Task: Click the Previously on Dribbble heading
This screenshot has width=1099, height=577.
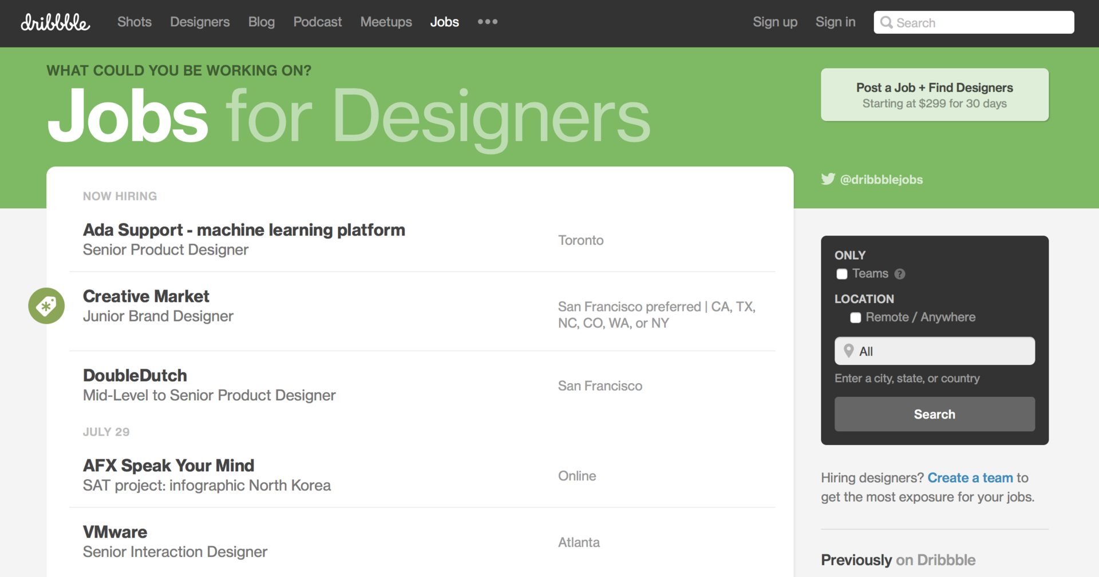Action: (x=898, y=560)
